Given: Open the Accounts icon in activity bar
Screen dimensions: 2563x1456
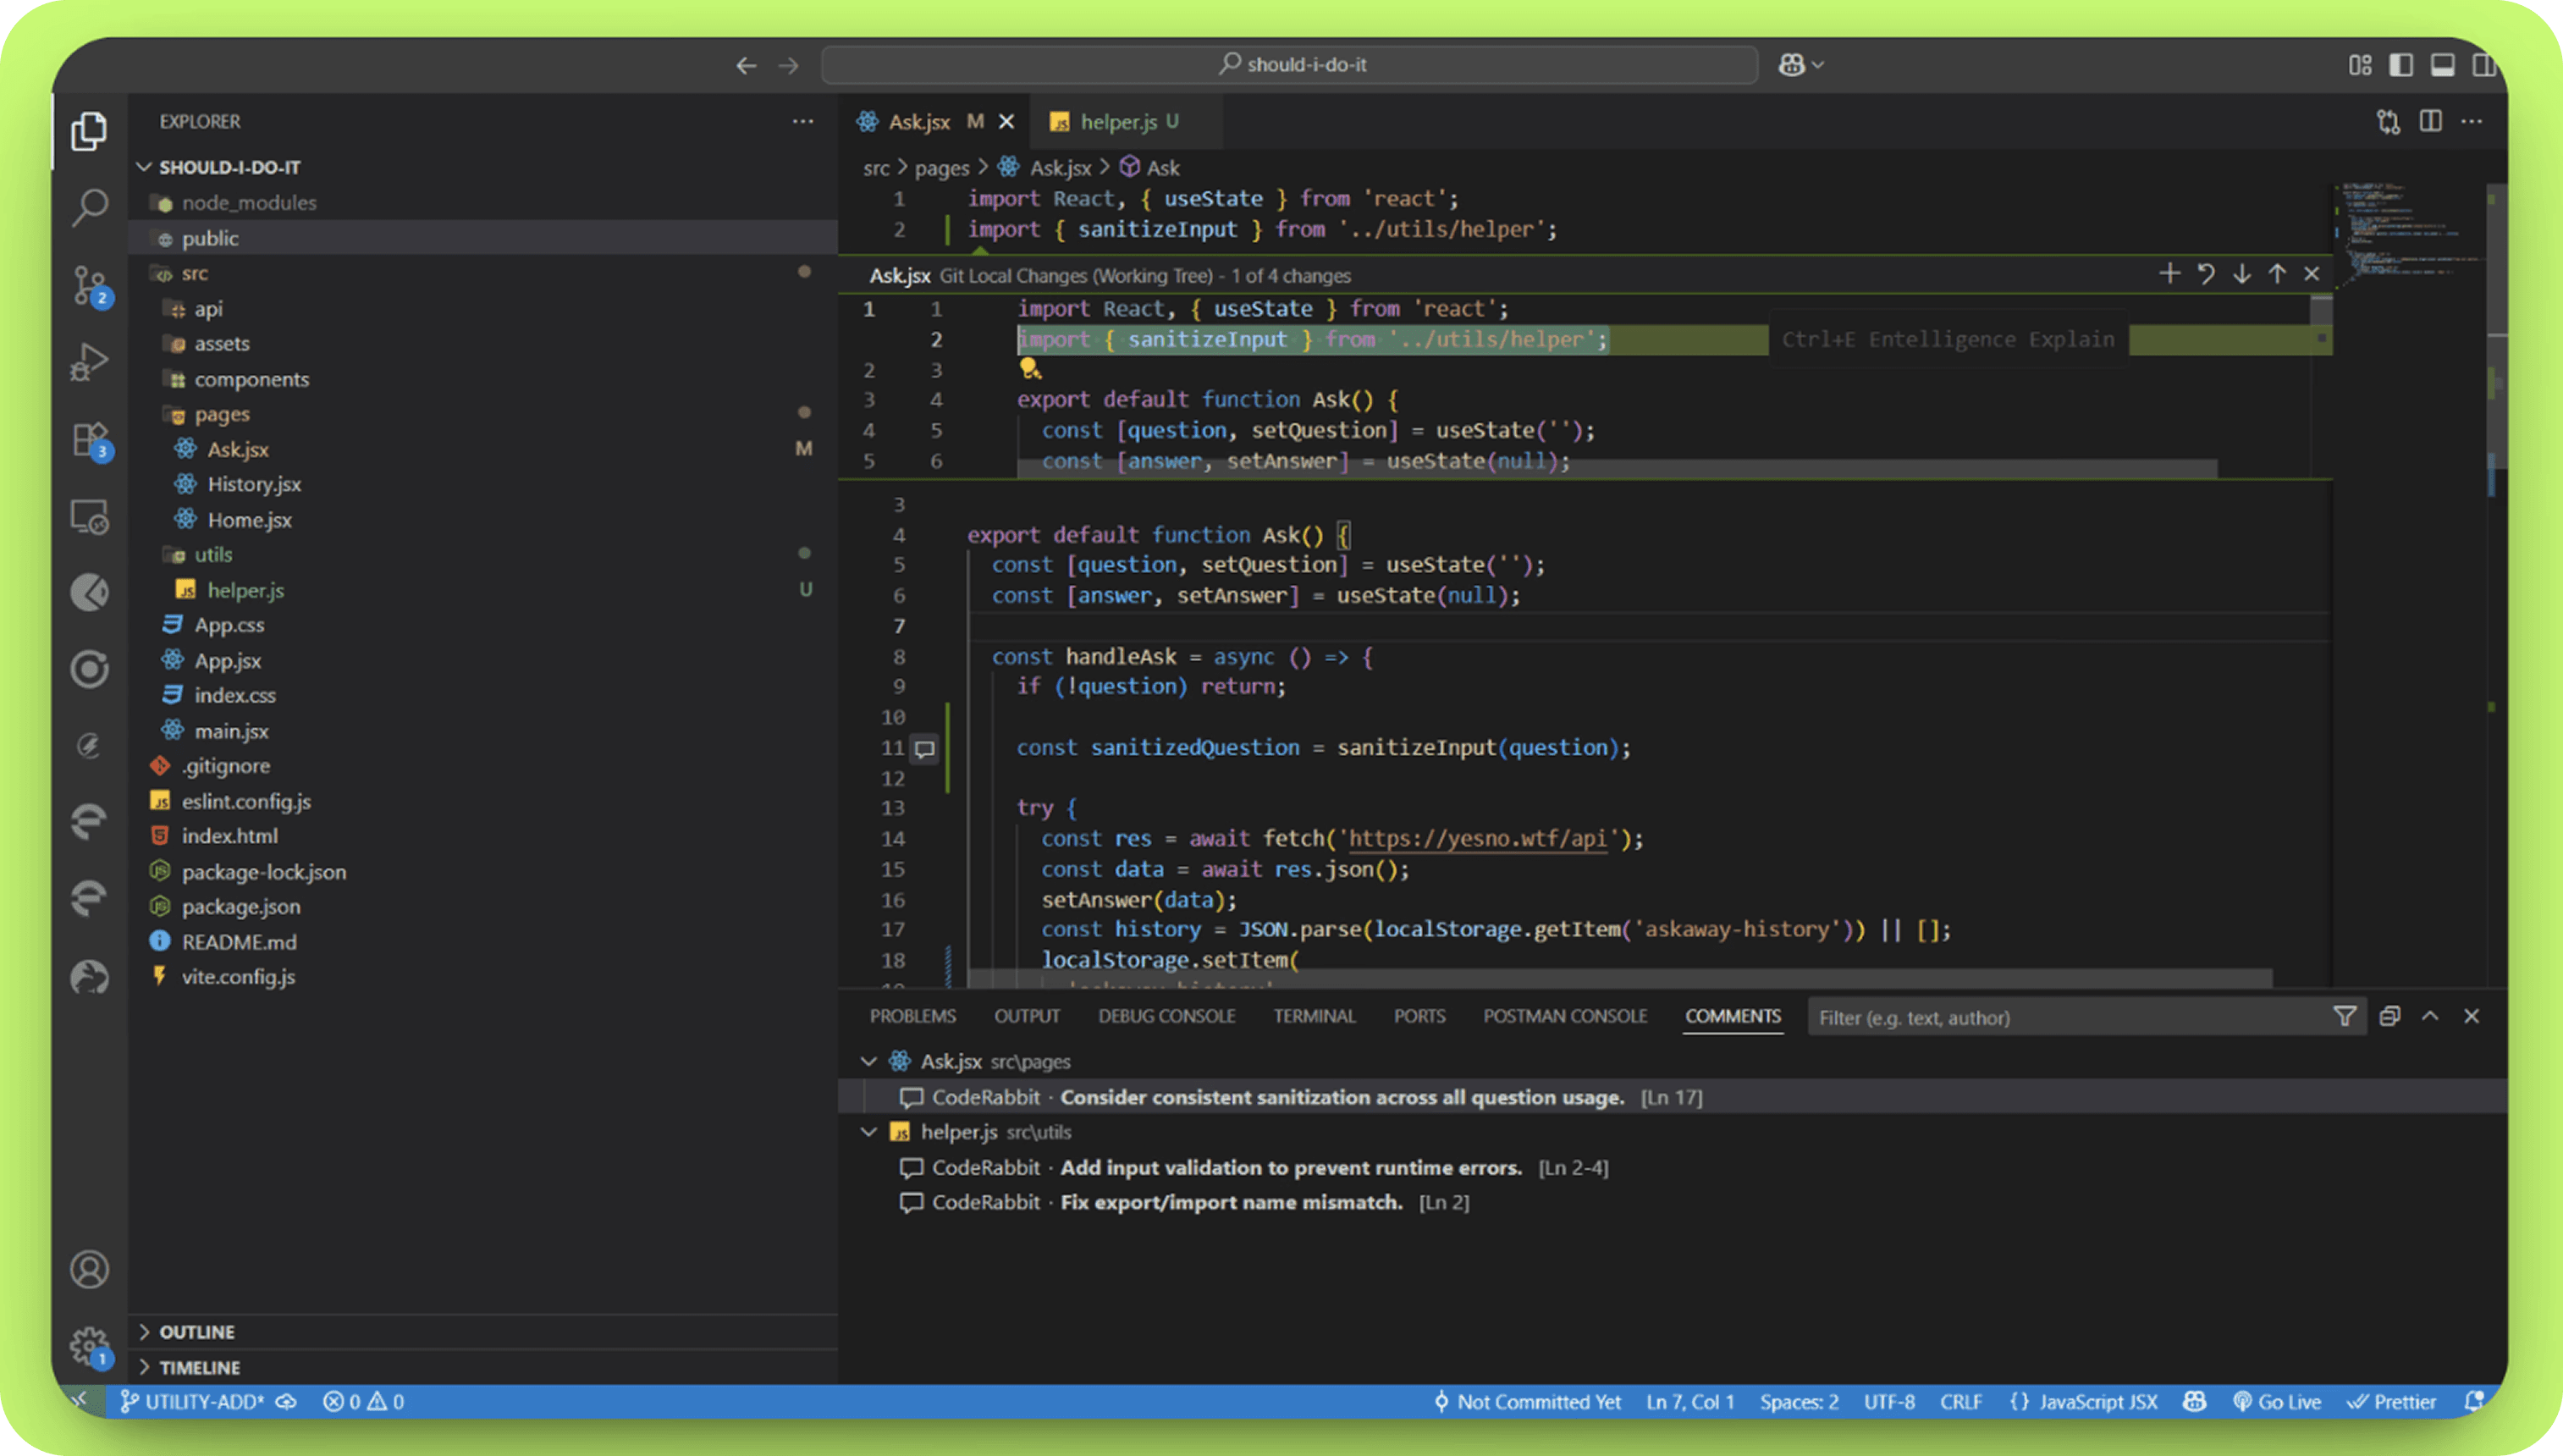Looking at the screenshot, I should [90, 1269].
